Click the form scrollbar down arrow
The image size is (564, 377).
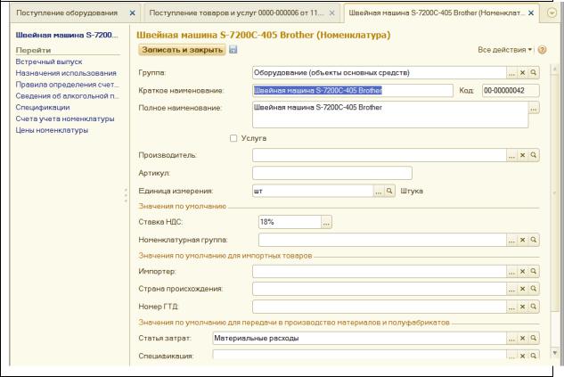555,353
